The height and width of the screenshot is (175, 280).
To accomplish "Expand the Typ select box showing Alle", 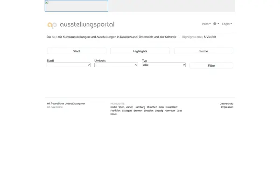I will [164, 65].
